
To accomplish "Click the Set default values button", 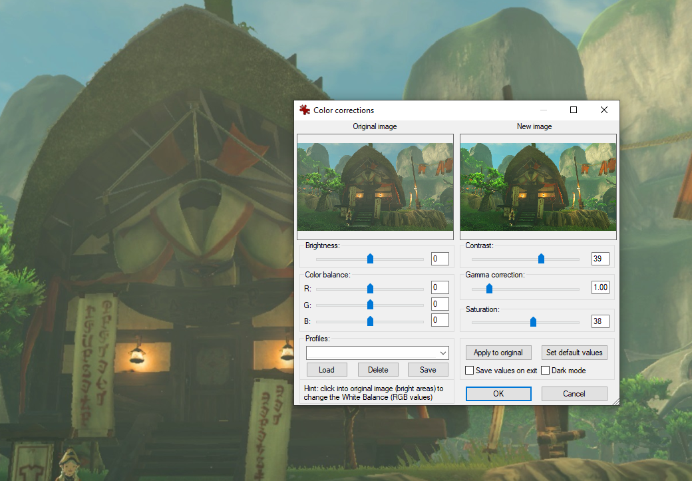I will tap(574, 353).
